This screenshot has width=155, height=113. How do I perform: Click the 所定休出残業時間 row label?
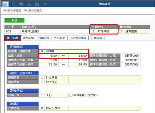(x=23, y=51)
